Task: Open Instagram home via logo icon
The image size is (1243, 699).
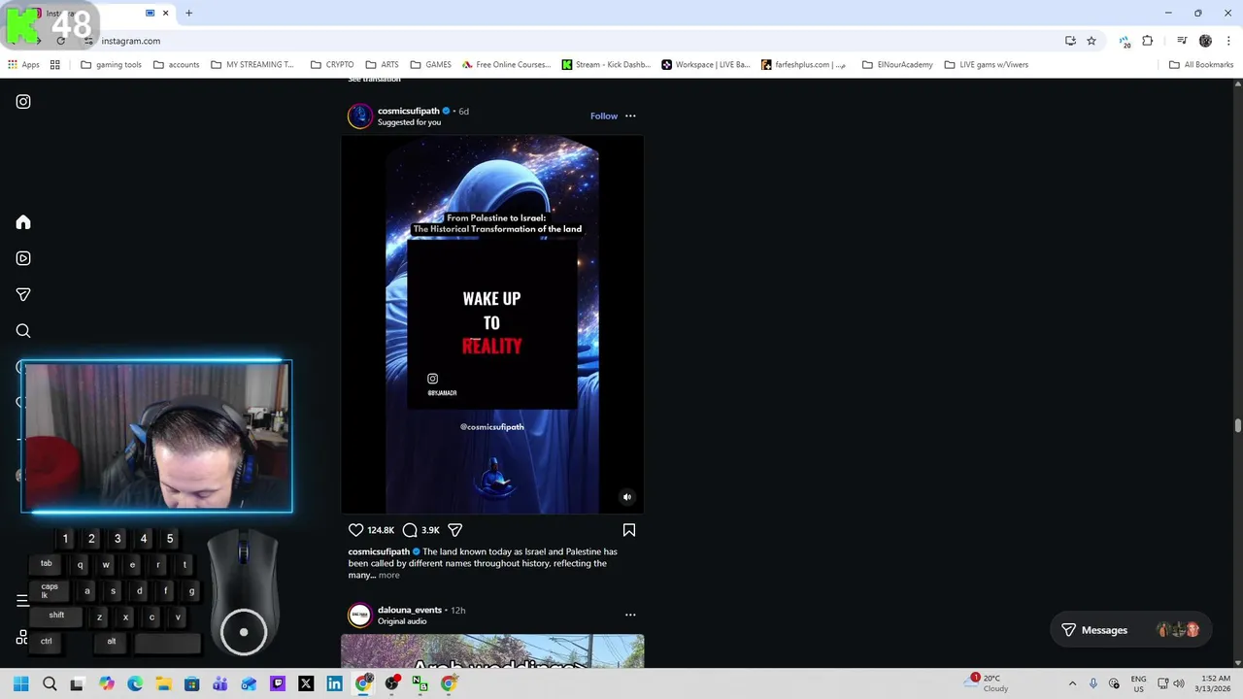Action: [x=23, y=102]
